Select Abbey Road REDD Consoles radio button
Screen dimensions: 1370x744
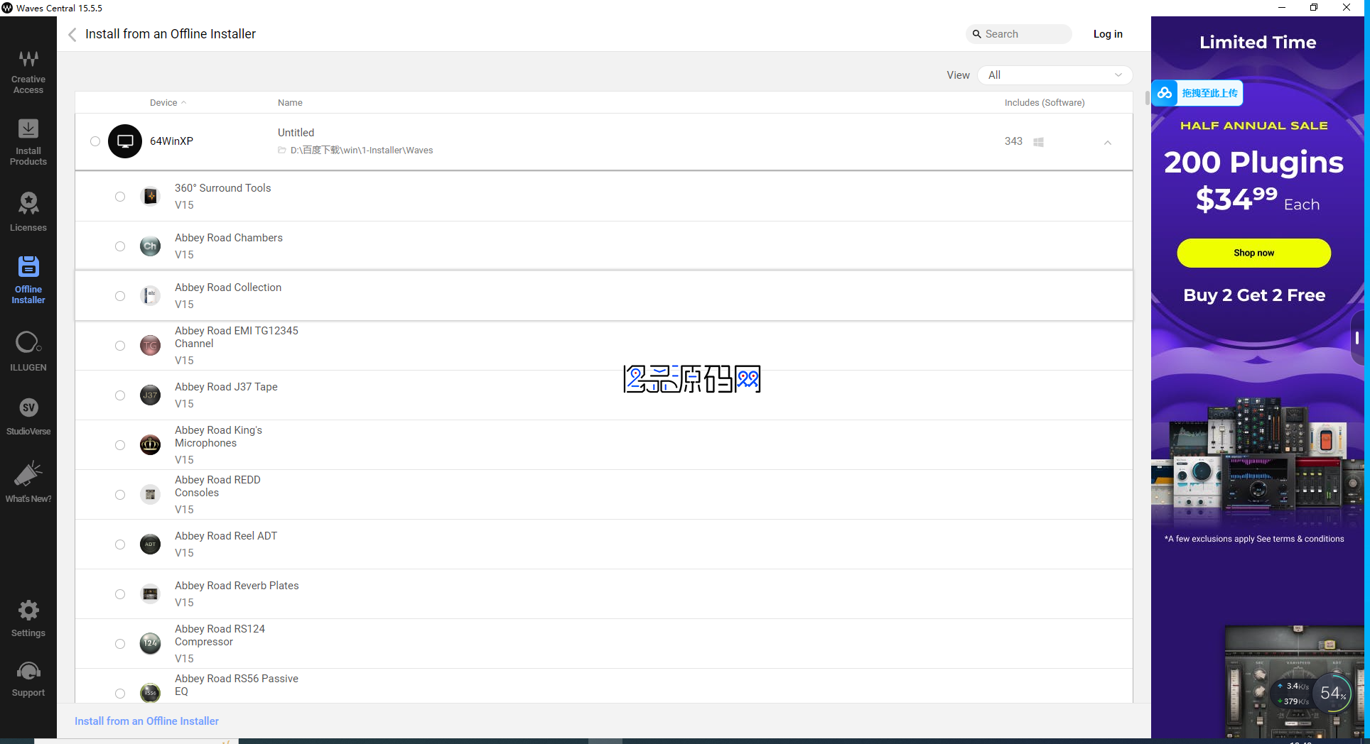click(120, 495)
